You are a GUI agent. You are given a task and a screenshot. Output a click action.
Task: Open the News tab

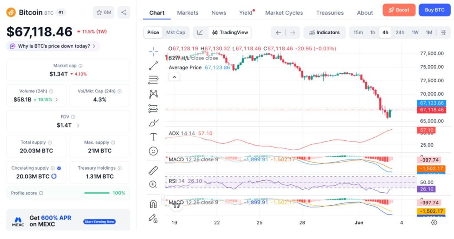click(x=219, y=13)
